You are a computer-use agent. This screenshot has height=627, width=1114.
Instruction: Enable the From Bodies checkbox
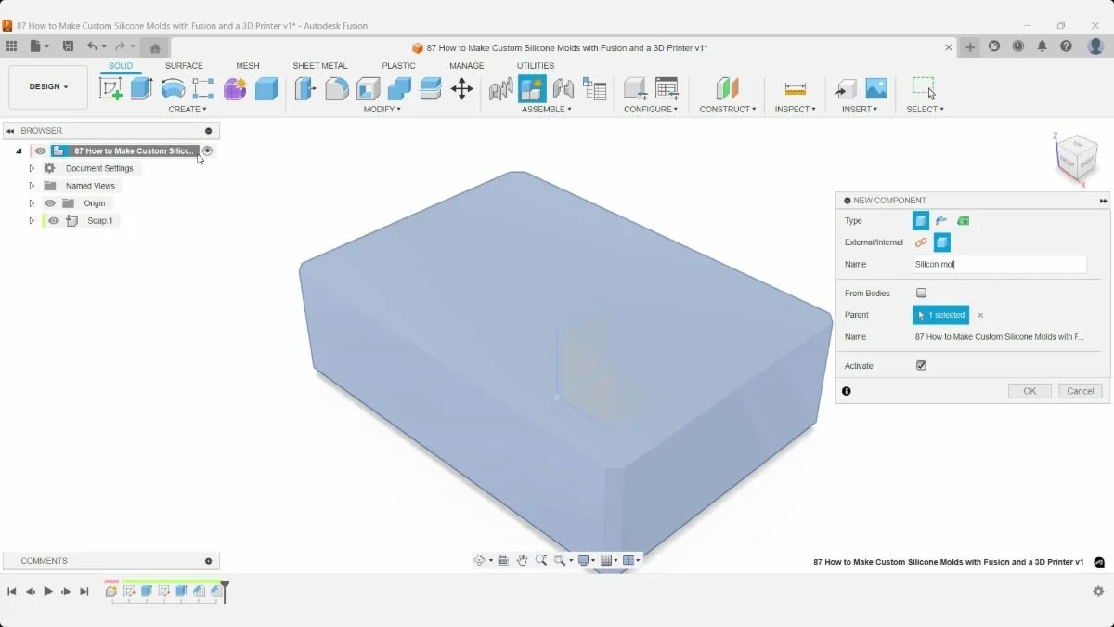click(x=922, y=294)
